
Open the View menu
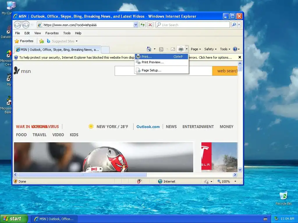[x=38, y=33]
